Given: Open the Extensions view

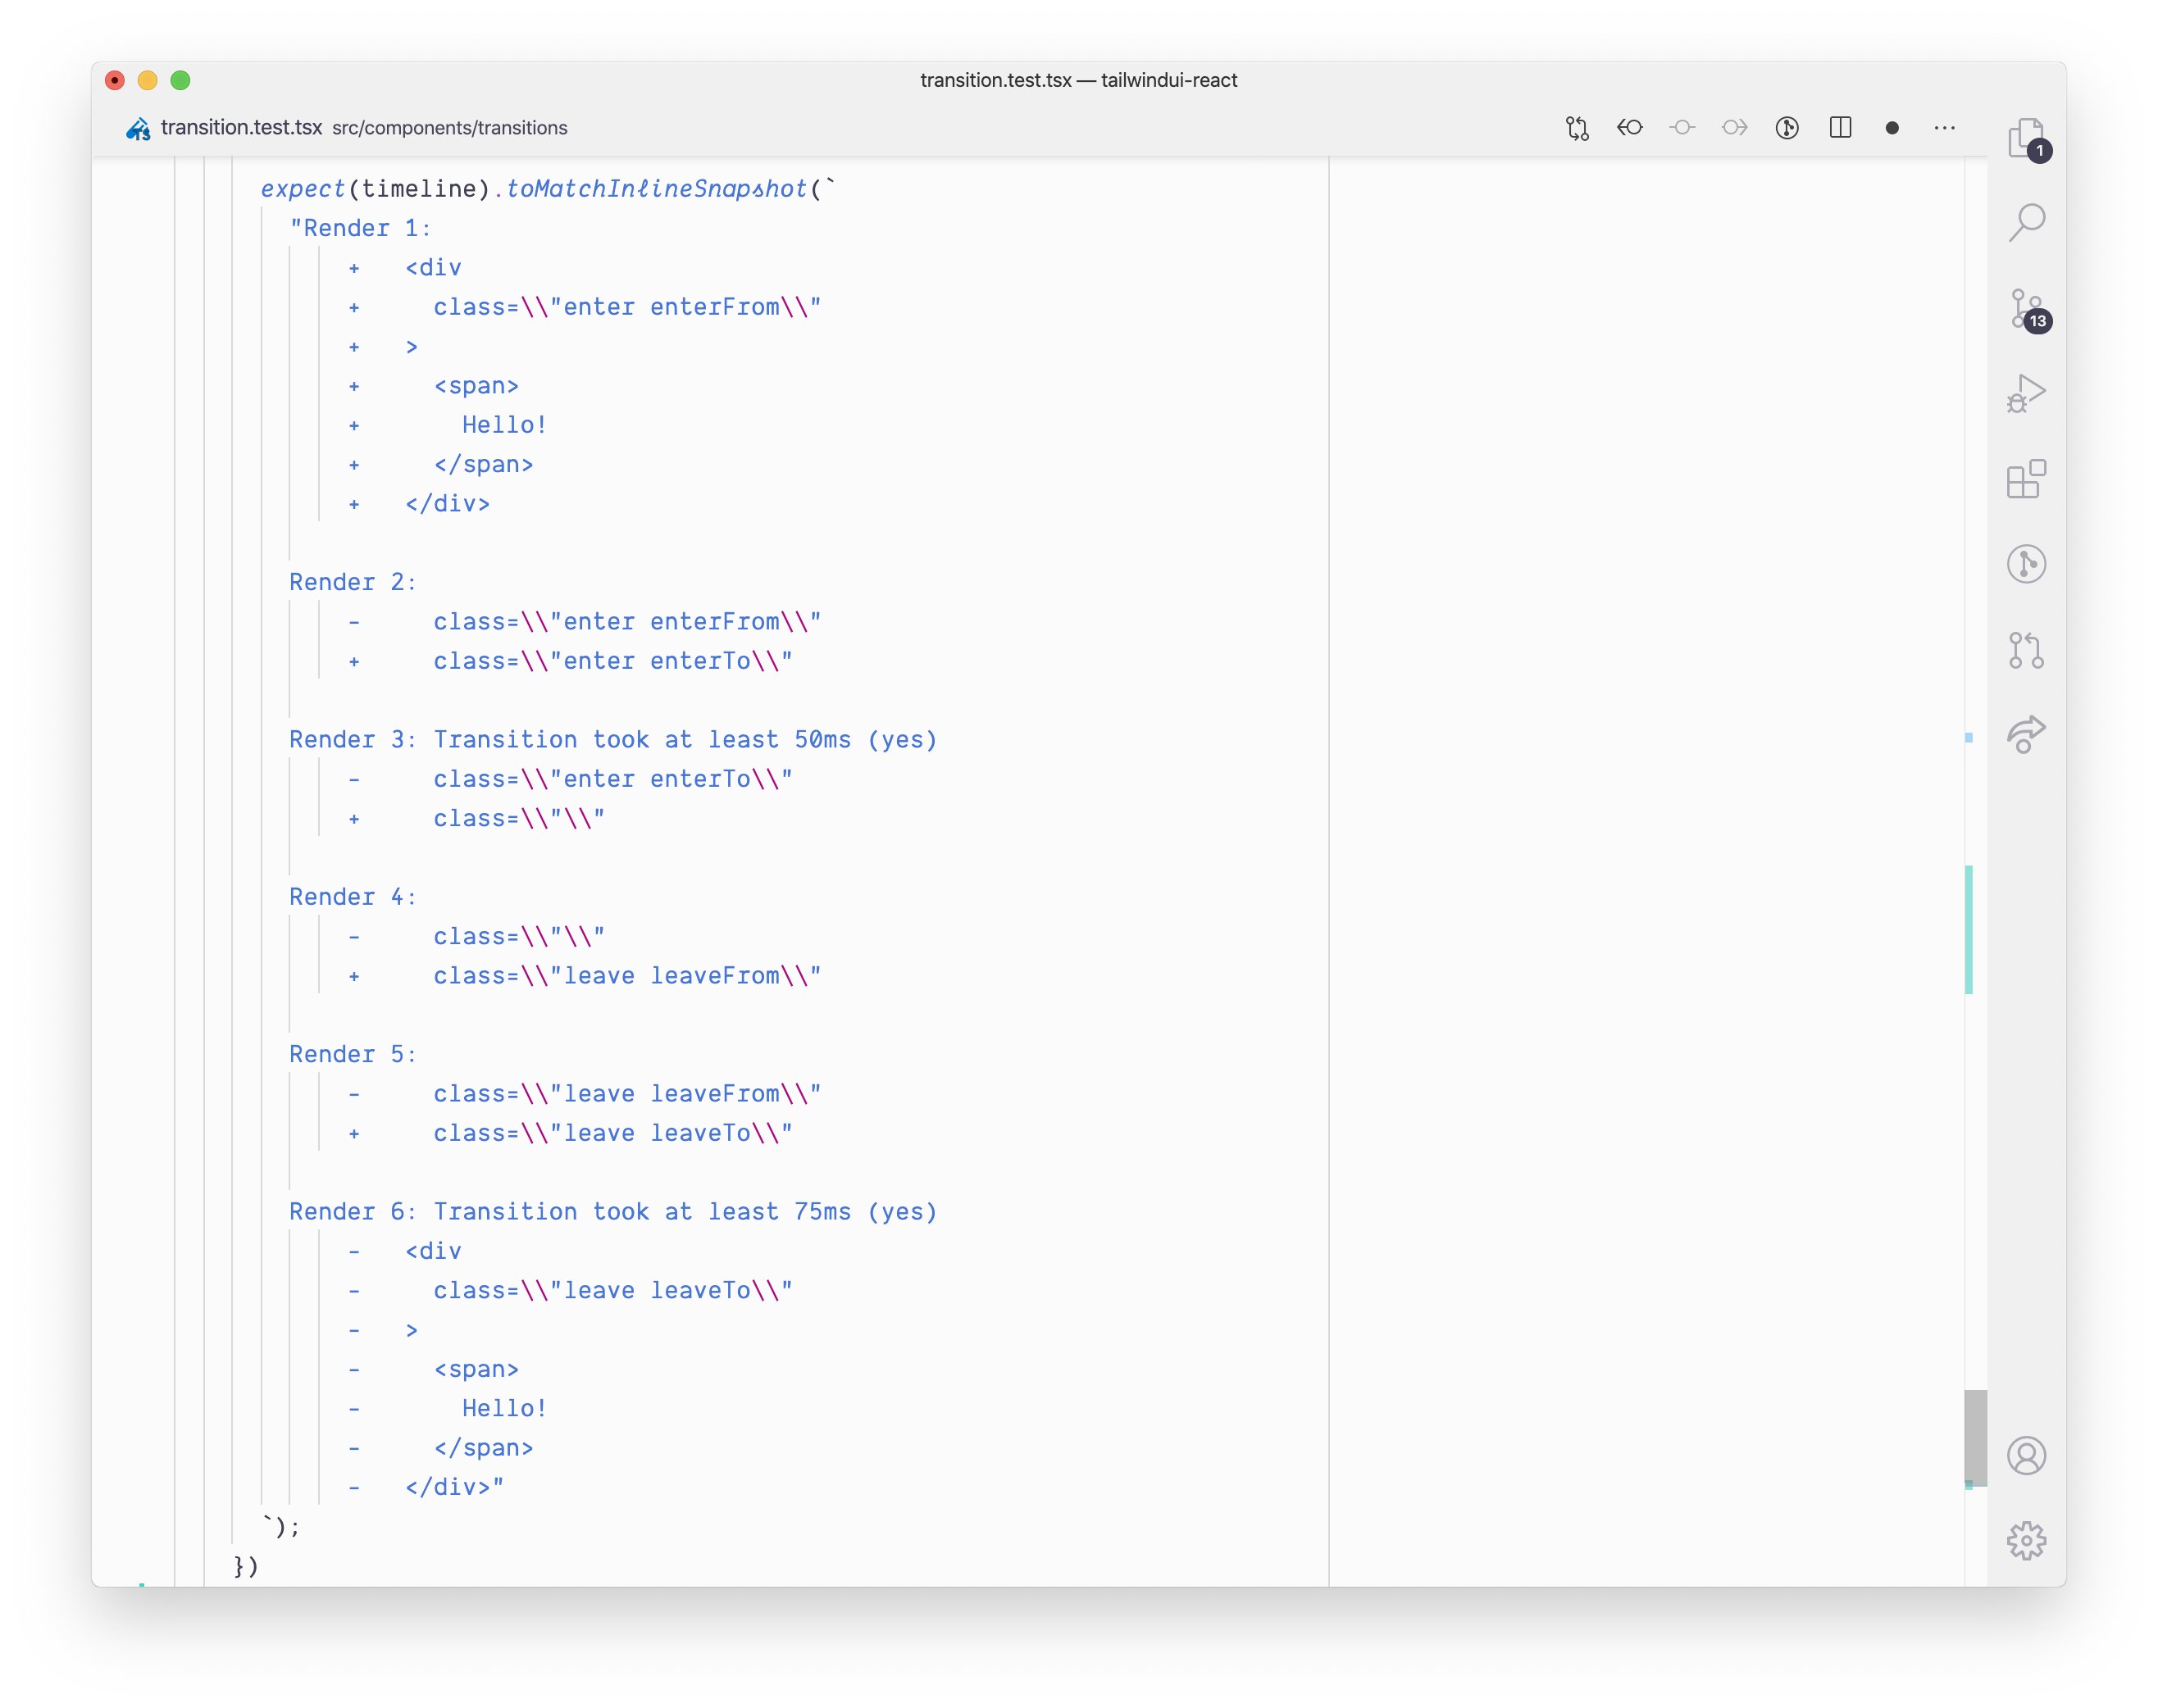Looking at the screenshot, I should (2026, 479).
